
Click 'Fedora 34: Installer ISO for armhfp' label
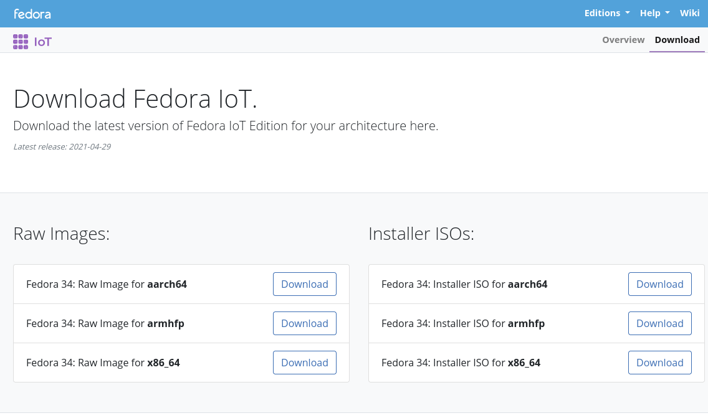click(x=463, y=324)
